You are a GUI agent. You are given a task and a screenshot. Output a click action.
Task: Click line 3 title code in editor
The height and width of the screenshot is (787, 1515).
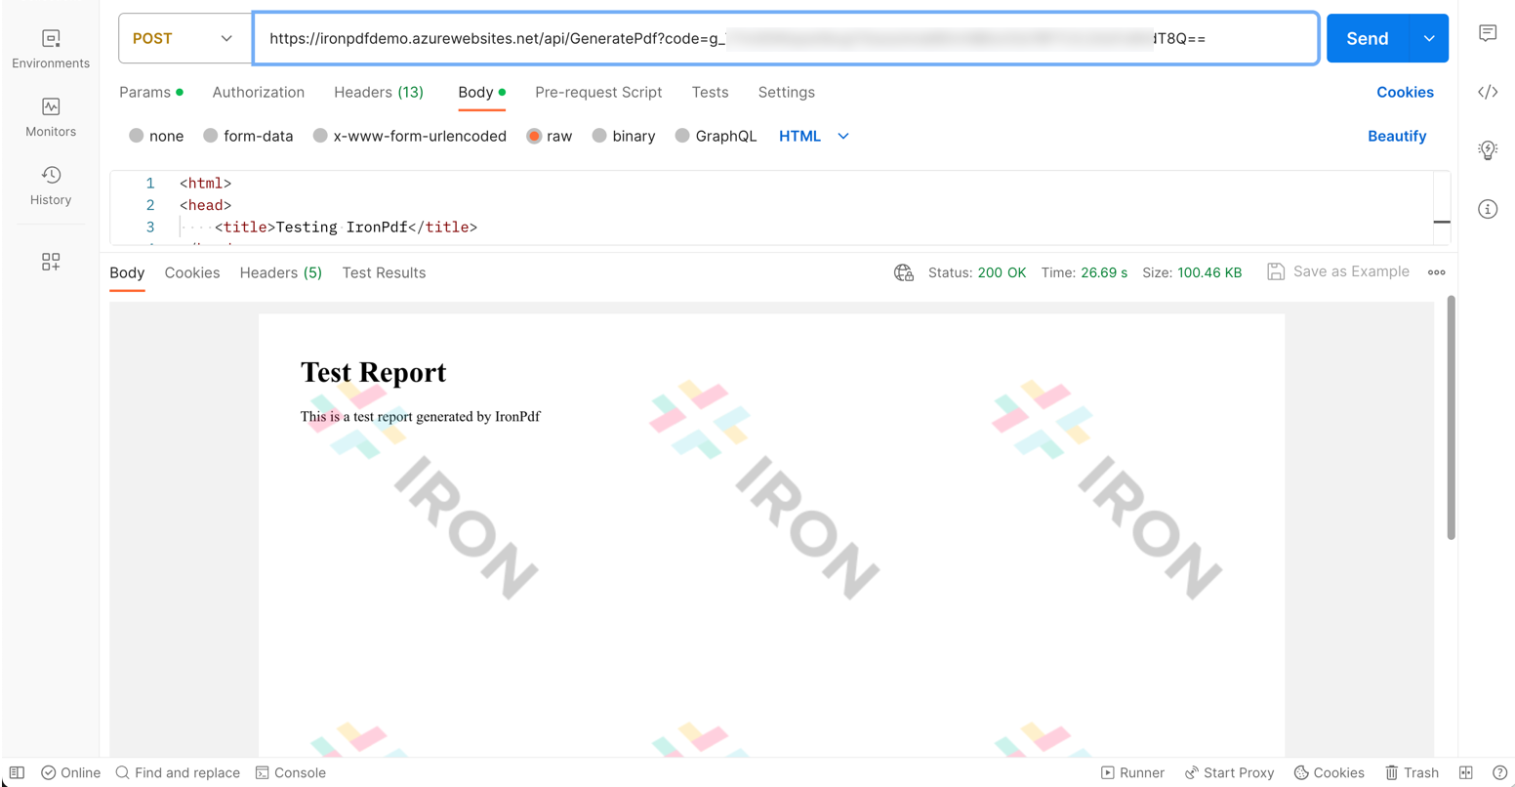click(346, 227)
